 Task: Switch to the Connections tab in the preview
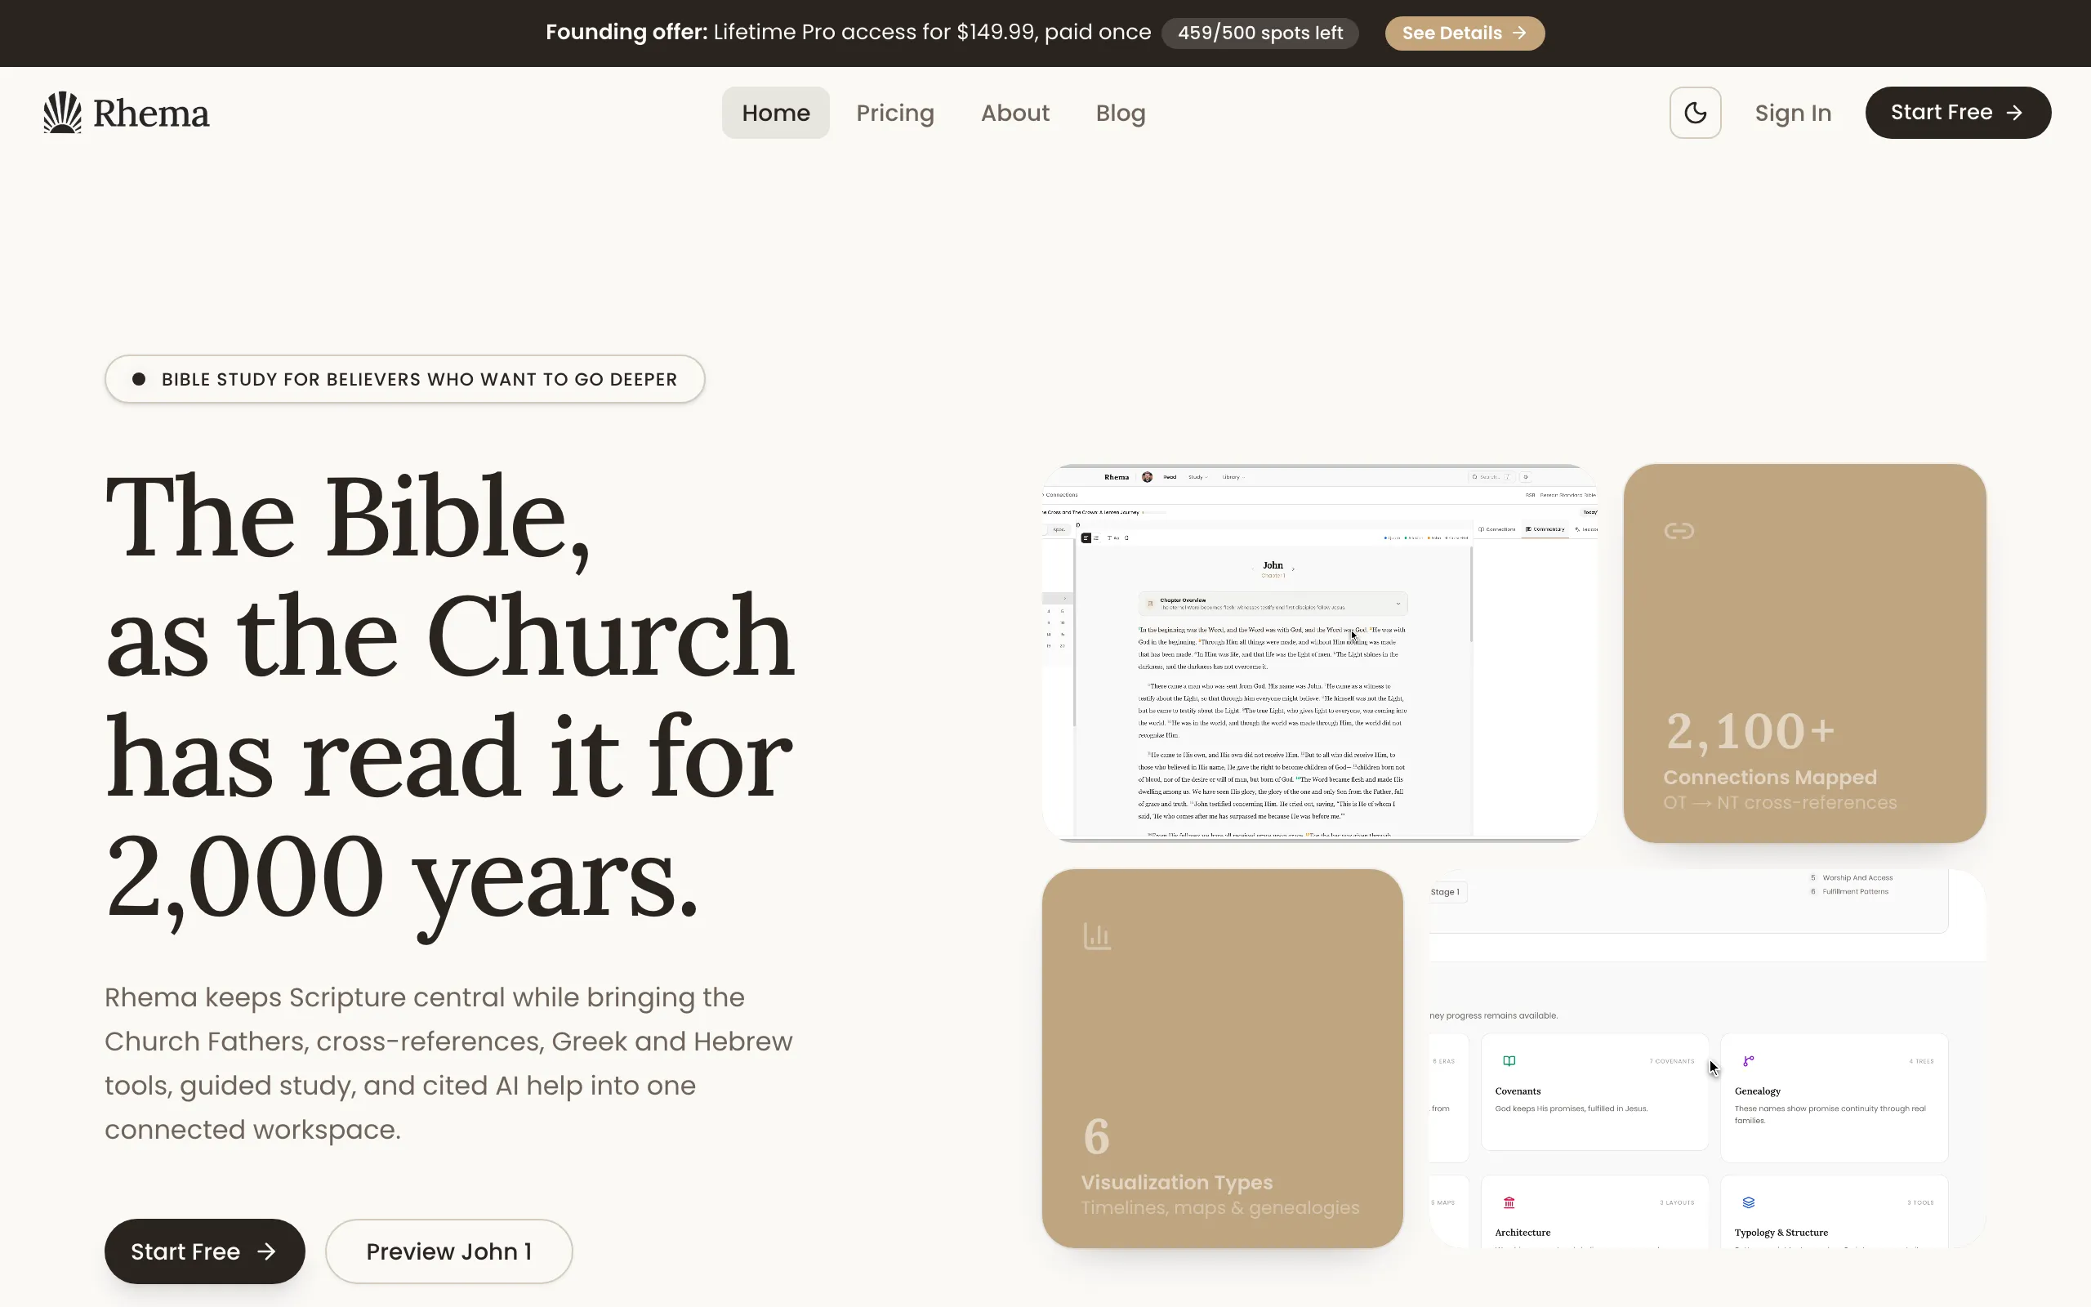[1496, 529]
